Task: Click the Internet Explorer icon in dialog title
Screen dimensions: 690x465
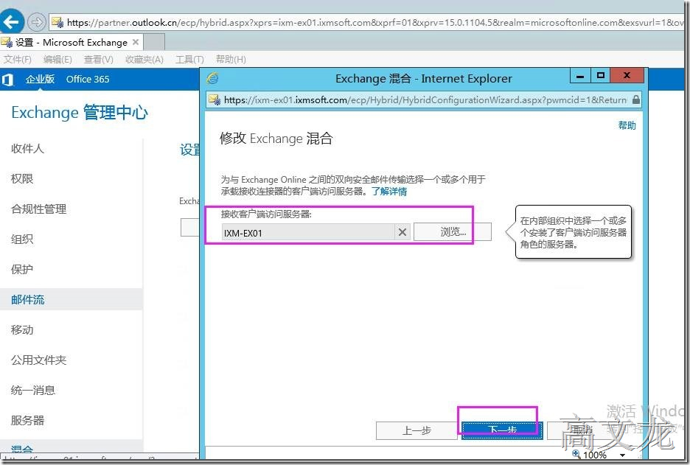Action: (213, 78)
